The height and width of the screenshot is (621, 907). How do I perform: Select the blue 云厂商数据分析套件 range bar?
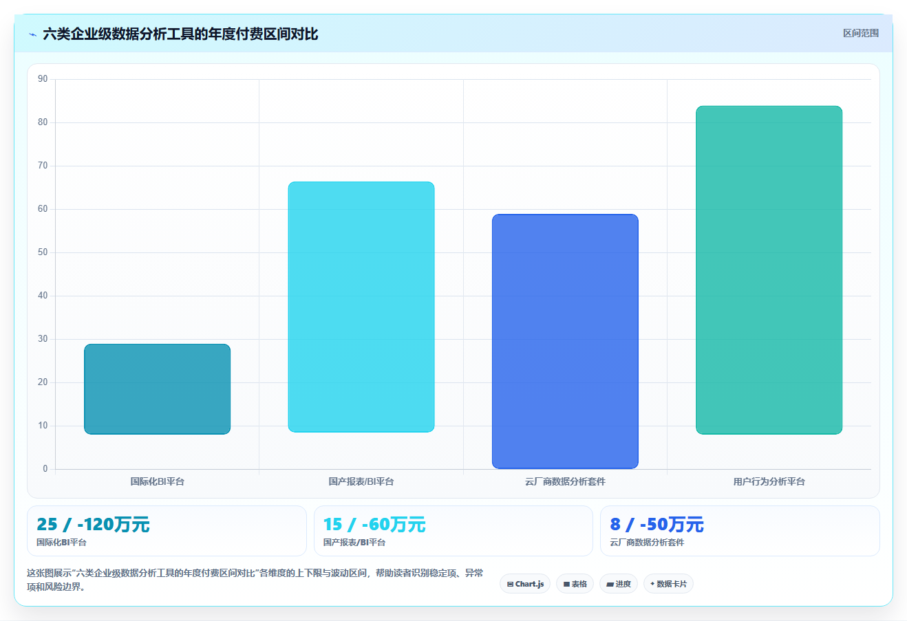click(565, 342)
